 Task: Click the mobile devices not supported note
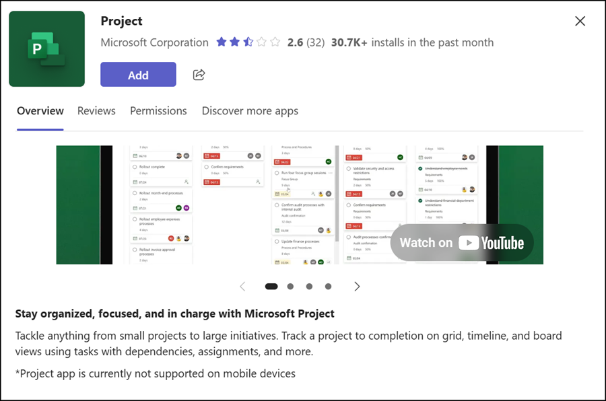(156, 373)
